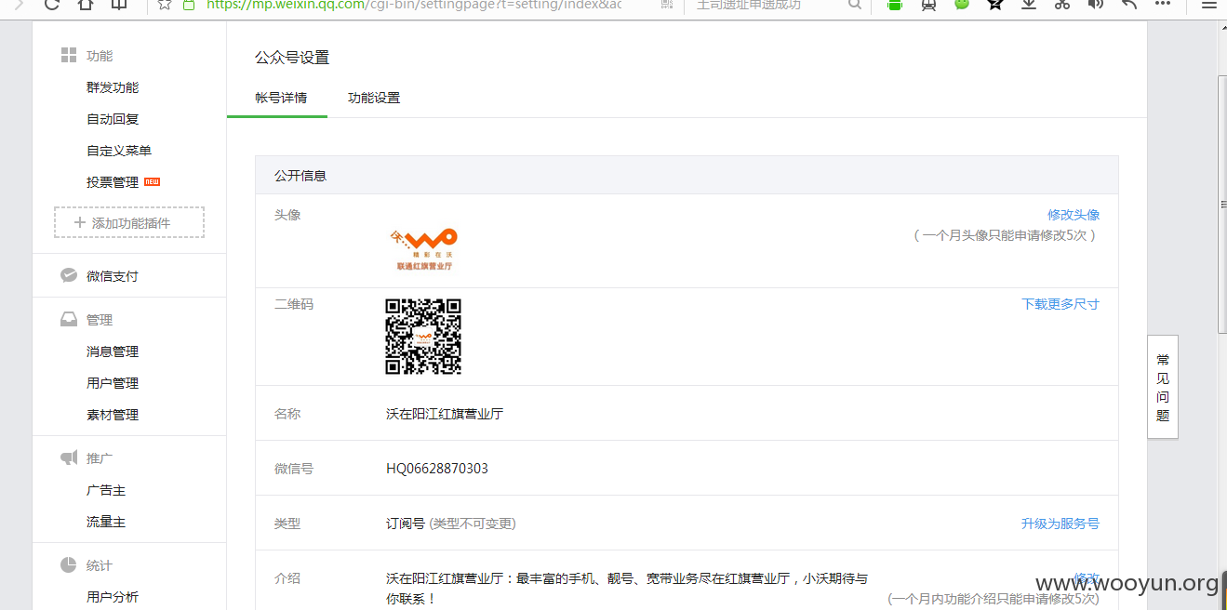Open the browser hamburger menu
1227x610 pixels.
pyautogui.click(x=1208, y=5)
